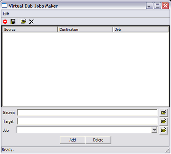Sort by the Job column header
The image size is (171, 154).
(x=141, y=30)
